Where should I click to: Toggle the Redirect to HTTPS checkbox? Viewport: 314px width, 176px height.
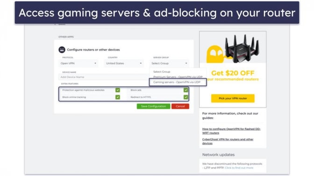coord(186,97)
